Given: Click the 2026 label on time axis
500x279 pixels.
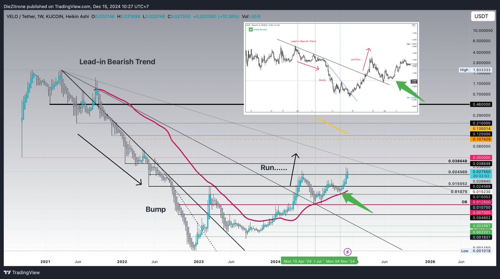Looking at the screenshot, I should point(430,262).
